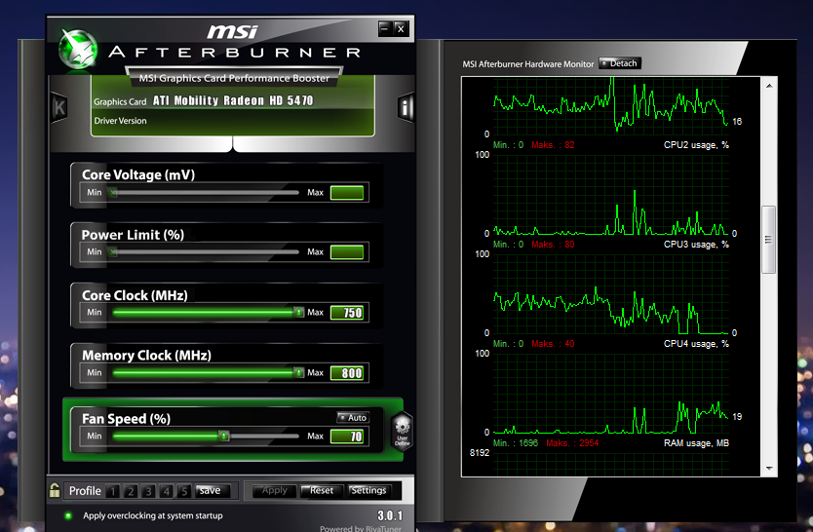Viewport: 813px width, 532px height.
Task: Click the Fan Speed slider handle
Action: pos(223,437)
